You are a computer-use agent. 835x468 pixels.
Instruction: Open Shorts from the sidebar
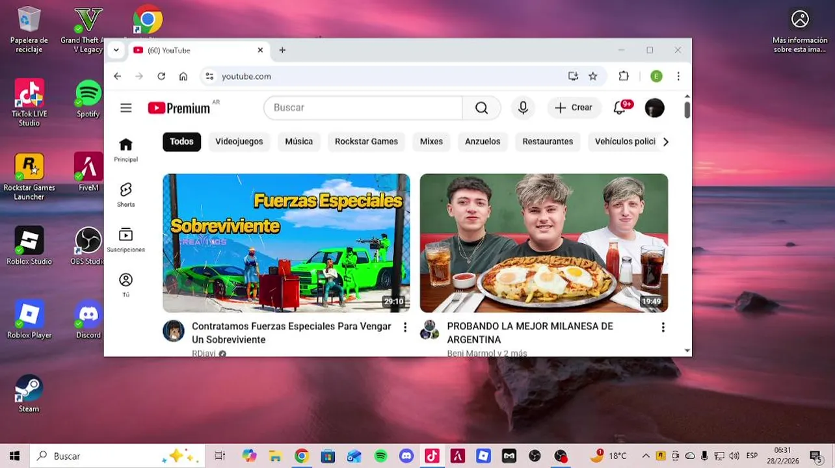coord(126,194)
